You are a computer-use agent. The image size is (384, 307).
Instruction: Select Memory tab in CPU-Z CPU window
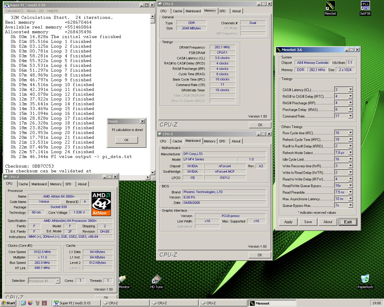(x=56, y=184)
